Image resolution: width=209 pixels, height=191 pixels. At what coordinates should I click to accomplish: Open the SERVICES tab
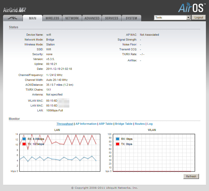[x=112, y=18]
